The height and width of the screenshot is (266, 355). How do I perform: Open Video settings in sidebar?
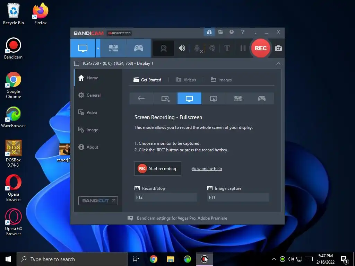pos(98,113)
